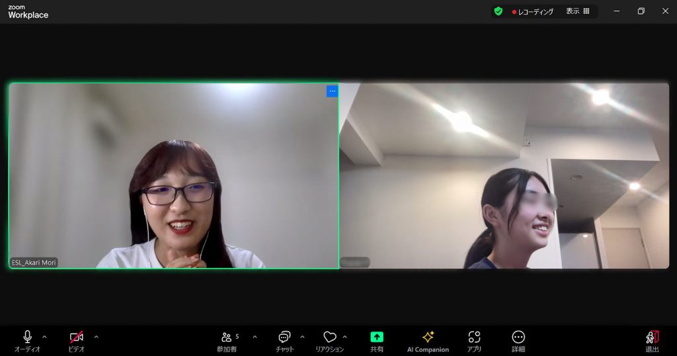
Task: Click the レコーディング recording indicator
Action: [x=532, y=11]
